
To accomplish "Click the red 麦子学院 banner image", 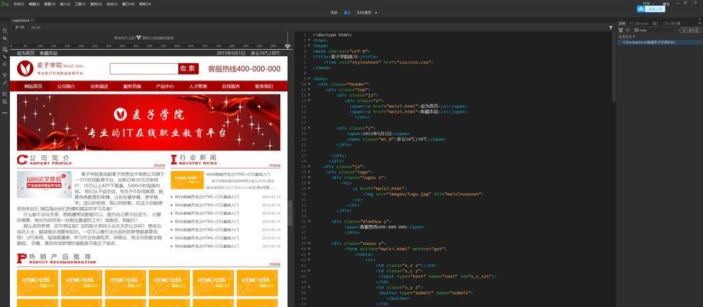I will coord(148,122).
